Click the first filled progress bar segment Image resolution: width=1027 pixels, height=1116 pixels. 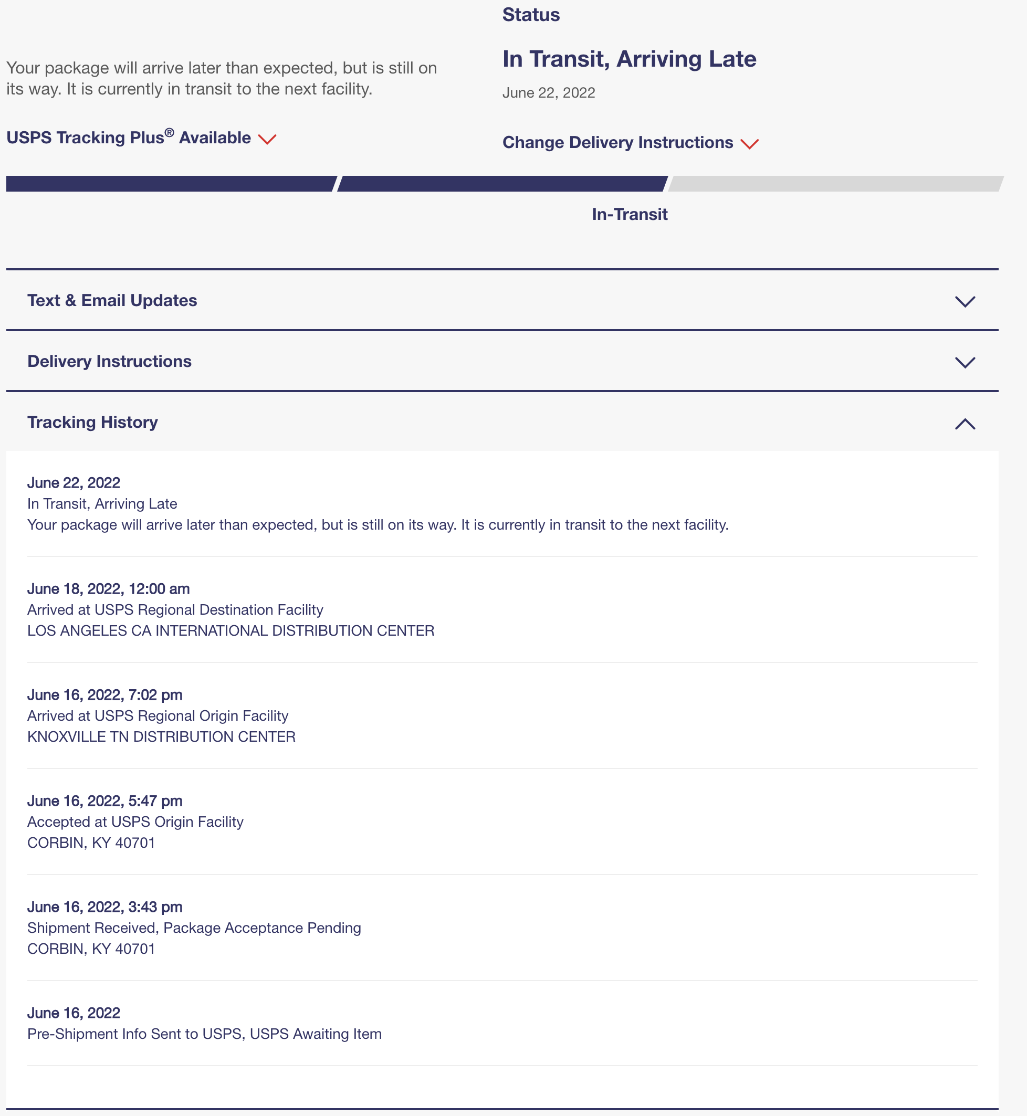[171, 184]
